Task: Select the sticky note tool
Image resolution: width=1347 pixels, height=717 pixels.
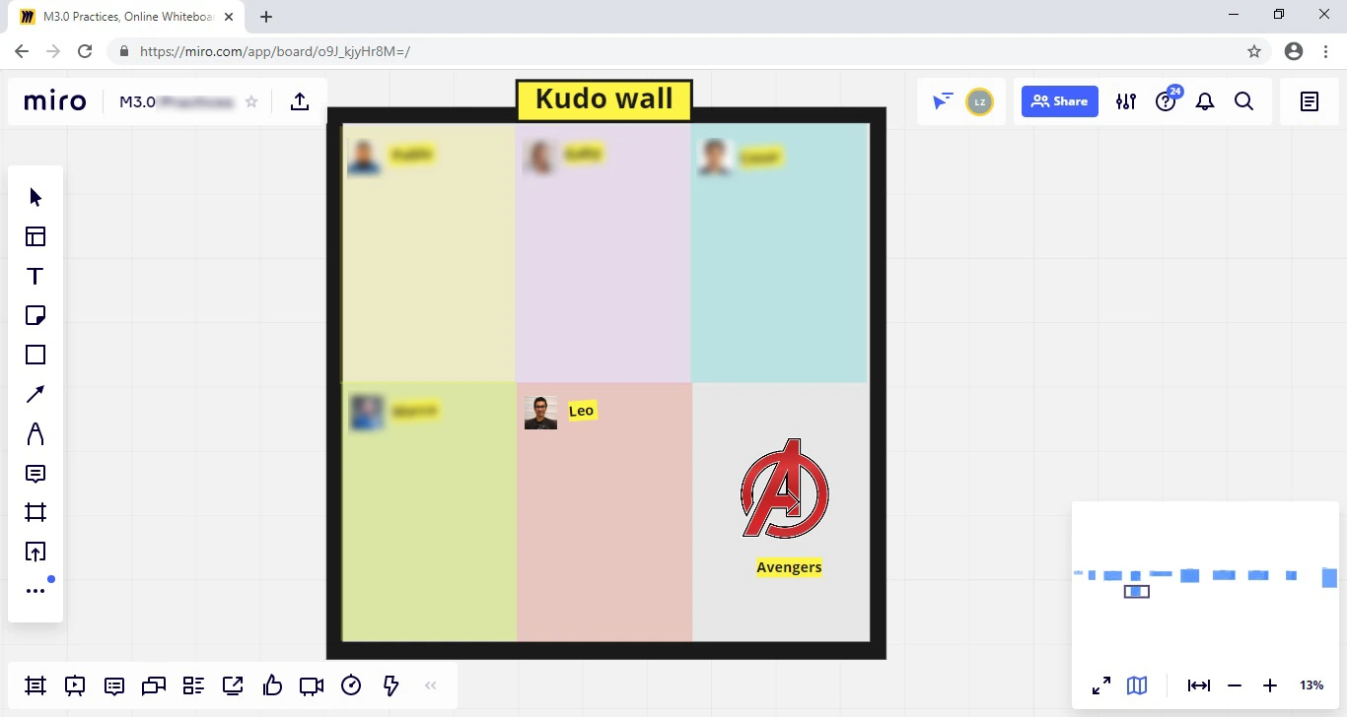Action: (35, 315)
